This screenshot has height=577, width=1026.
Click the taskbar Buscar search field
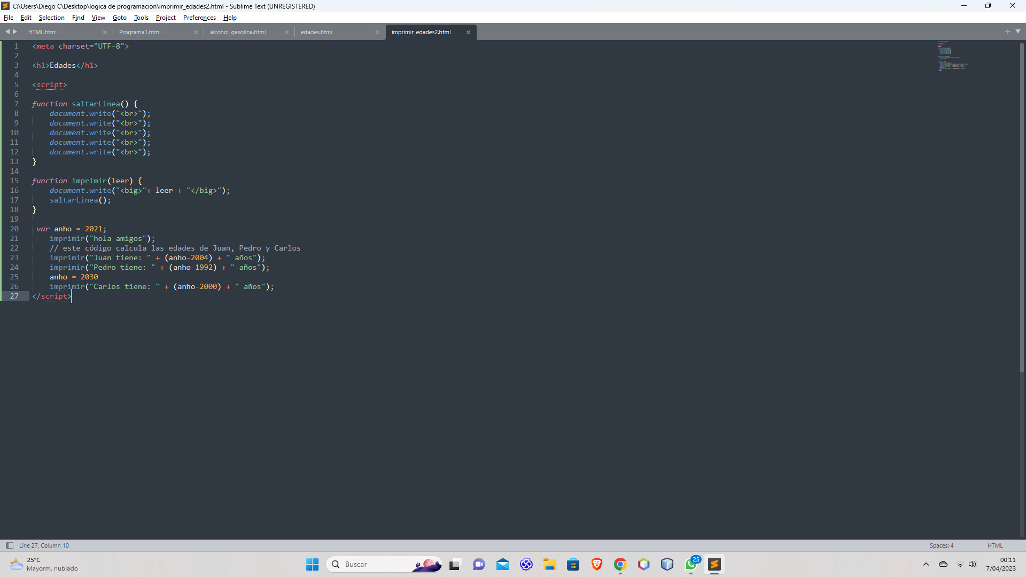pos(384,564)
